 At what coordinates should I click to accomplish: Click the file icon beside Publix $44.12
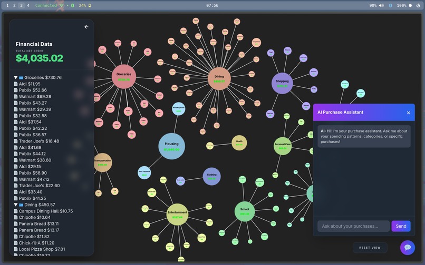(16, 154)
